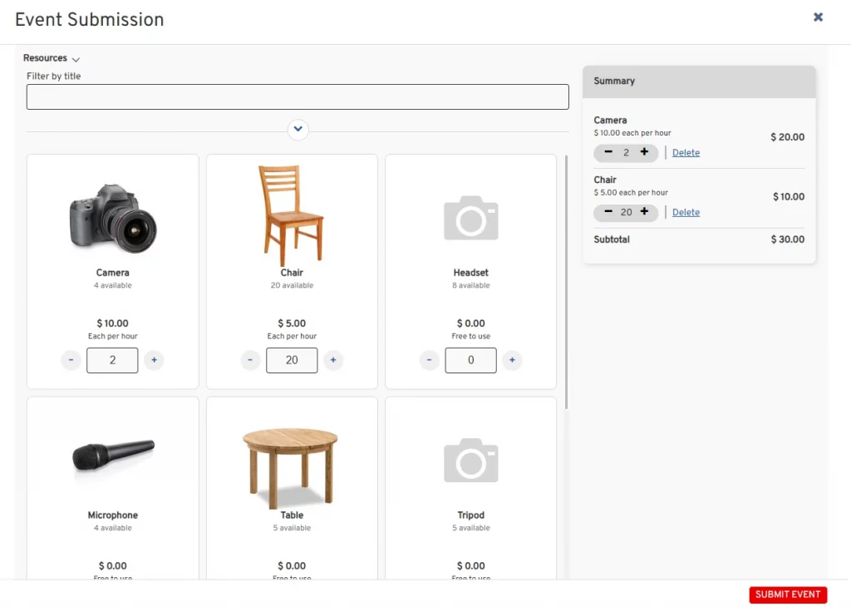Increase Headset quantity on the card
The height and width of the screenshot is (607, 851).
[x=512, y=360]
